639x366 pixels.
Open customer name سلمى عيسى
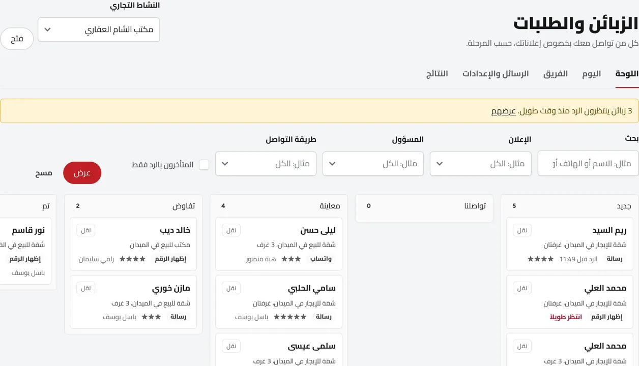point(312,346)
